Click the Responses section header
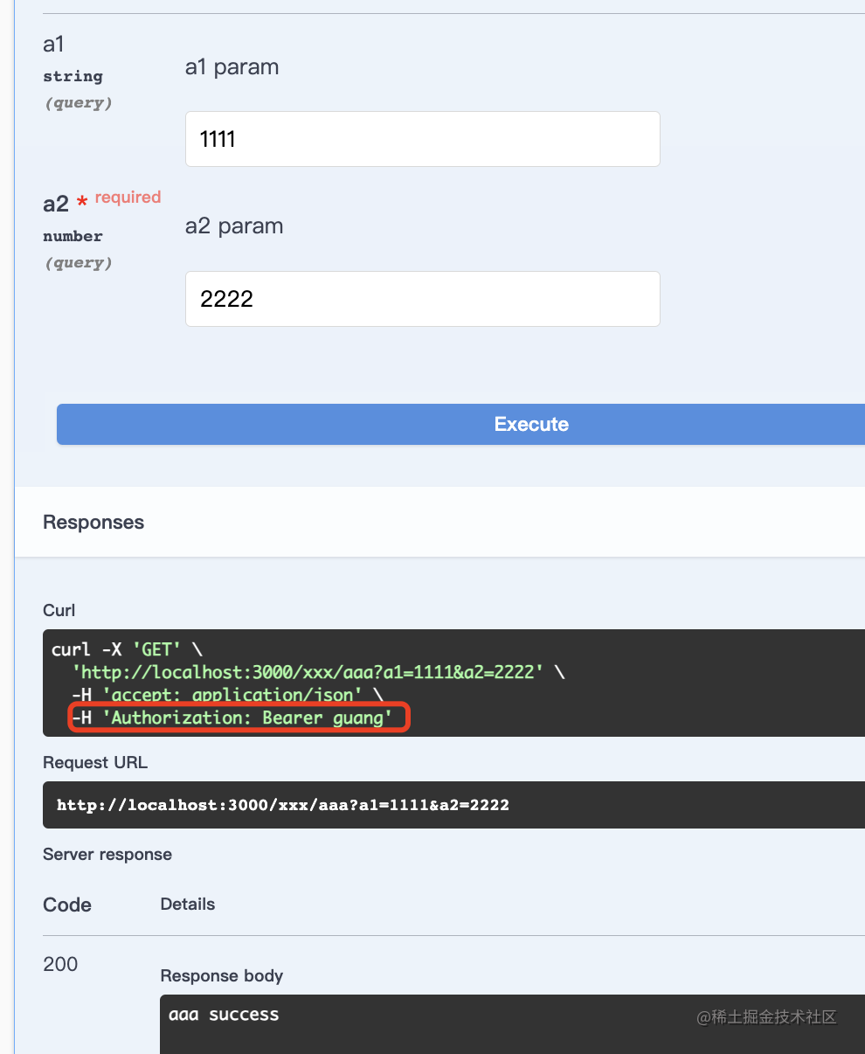Viewport: 865px width, 1054px height. click(93, 523)
